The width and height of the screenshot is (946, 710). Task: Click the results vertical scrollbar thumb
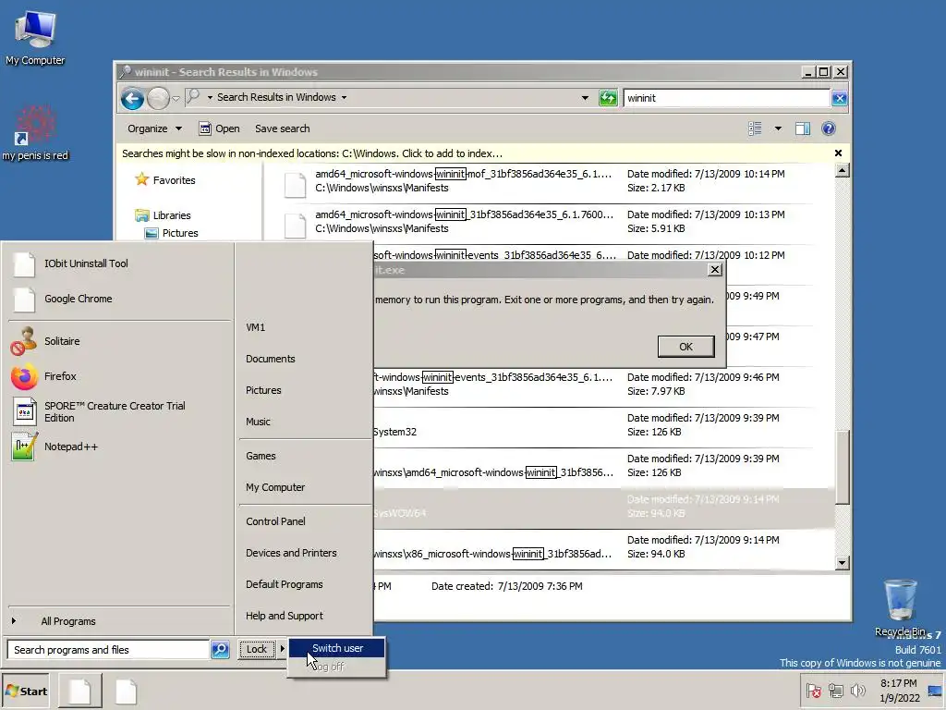(x=843, y=467)
